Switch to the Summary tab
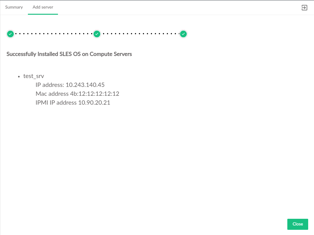 (x=14, y=7)
